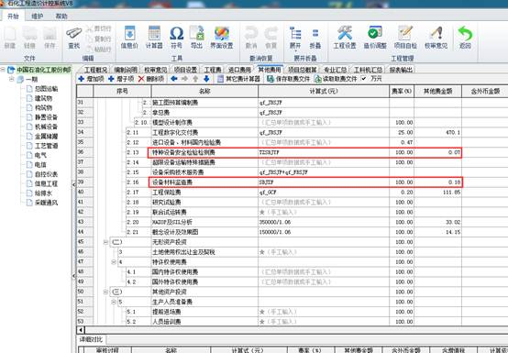Image resolution: width=508 pixels, height=353 pixels.
Task: Open the 维护 ribbon tab
Action: click(37, 16)
